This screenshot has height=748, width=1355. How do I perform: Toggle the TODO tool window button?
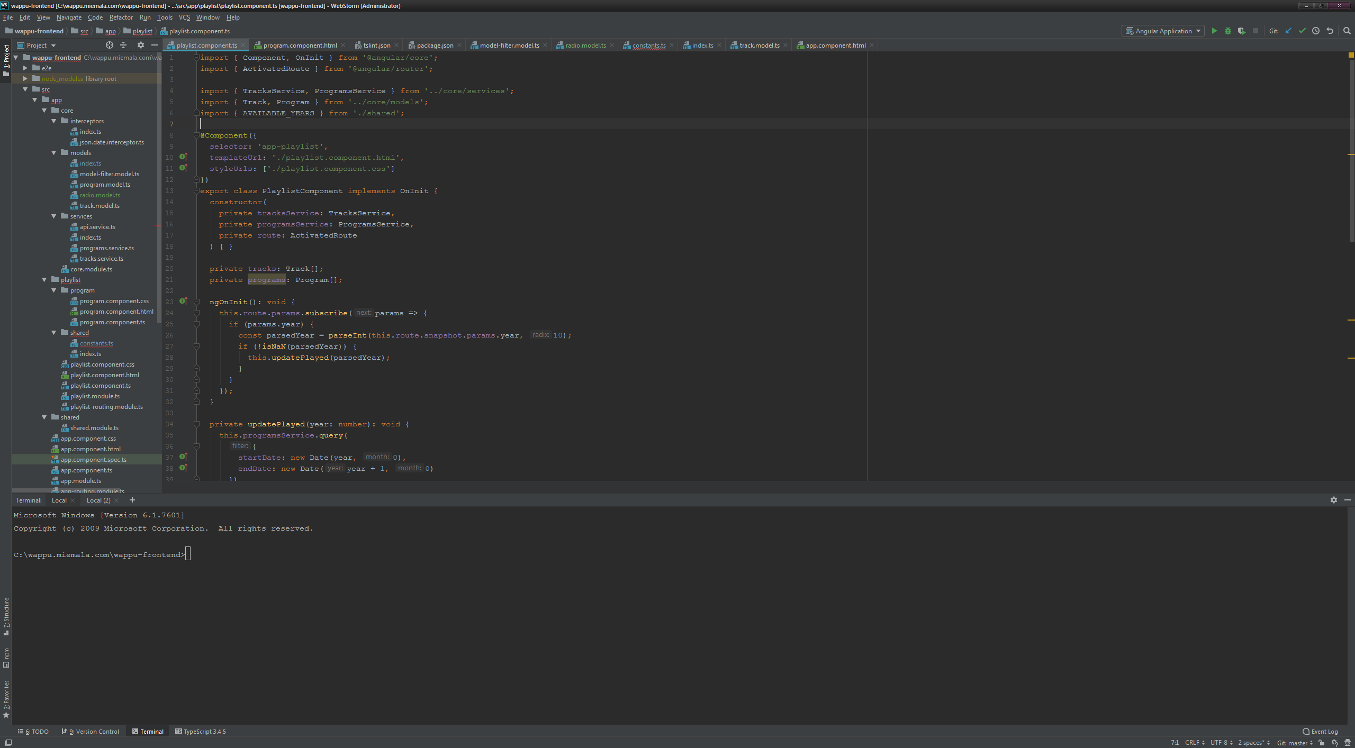(33, 732)
